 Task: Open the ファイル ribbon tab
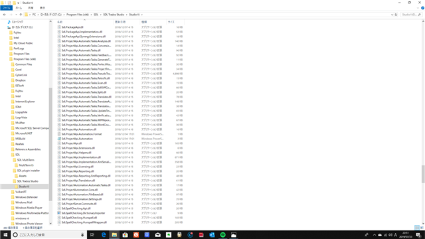6,8
